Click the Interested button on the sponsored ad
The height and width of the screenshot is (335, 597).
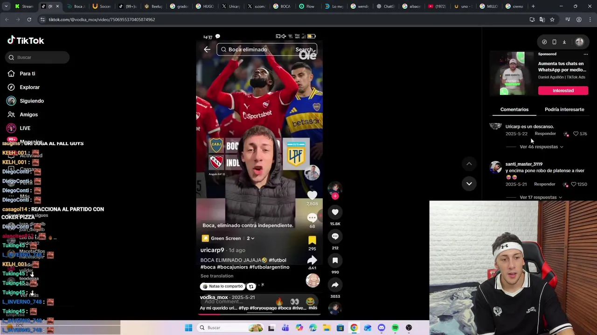[x=563, y=90]
